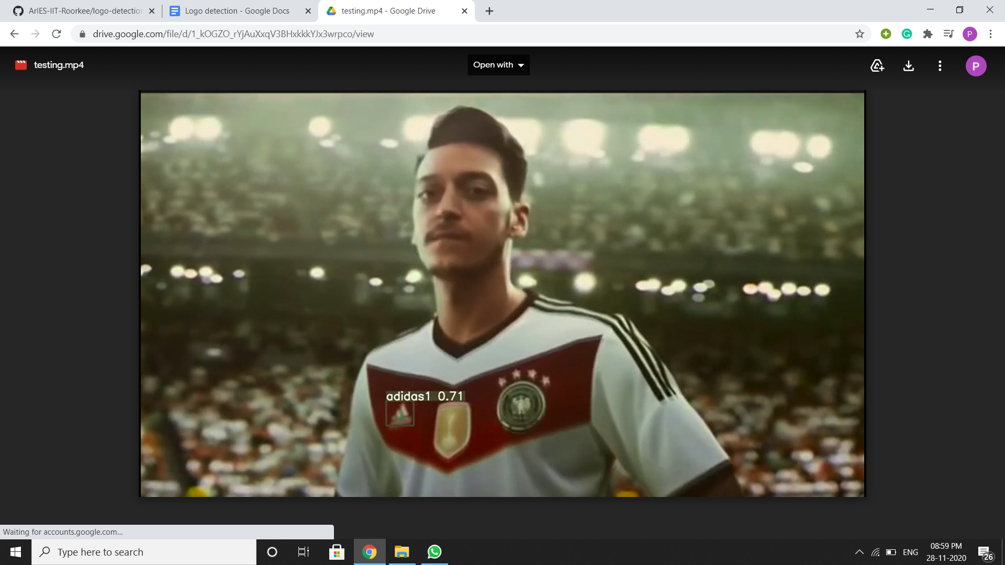Expand the Open with dropdown
This screenshot has height=565, width=1005.
tap(498, 65)
